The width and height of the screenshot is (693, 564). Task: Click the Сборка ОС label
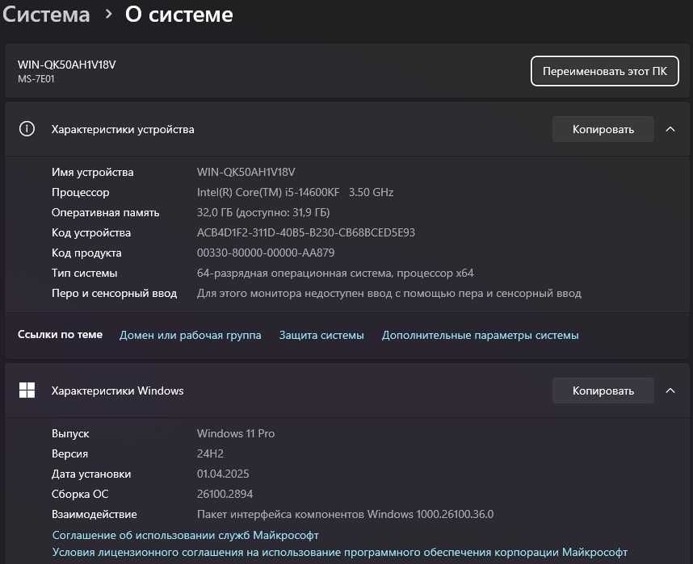(x=80, y=495)
